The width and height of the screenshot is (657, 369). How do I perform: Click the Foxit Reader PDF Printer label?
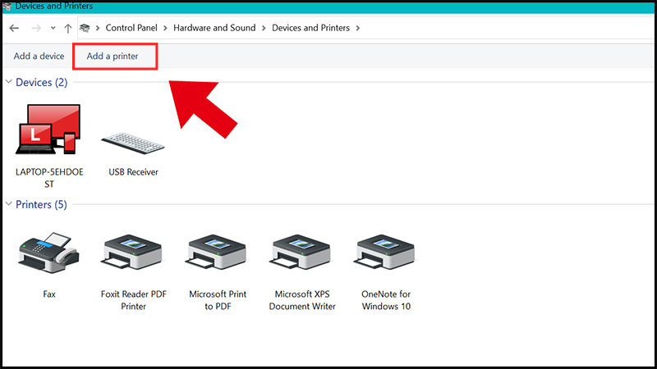point(134,300)
